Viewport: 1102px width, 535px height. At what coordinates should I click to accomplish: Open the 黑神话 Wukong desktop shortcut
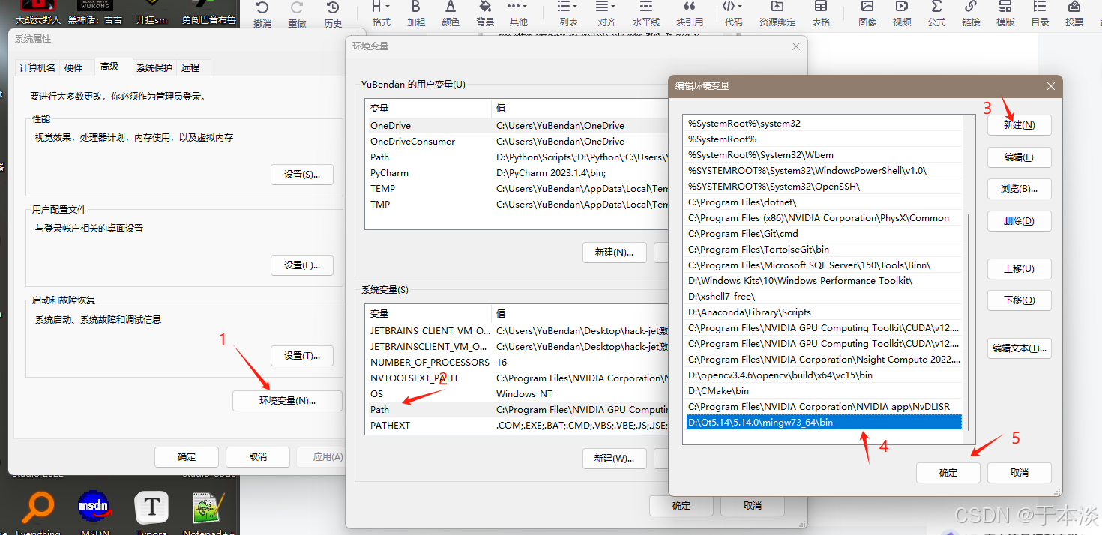pos(94,13)
